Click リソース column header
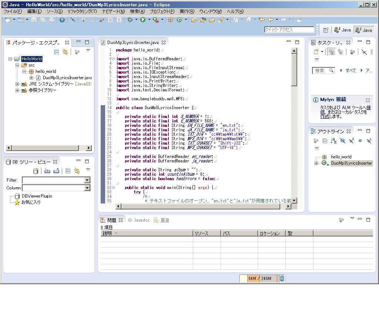This screenshot has width=379, height=333. tap(207, 233)
